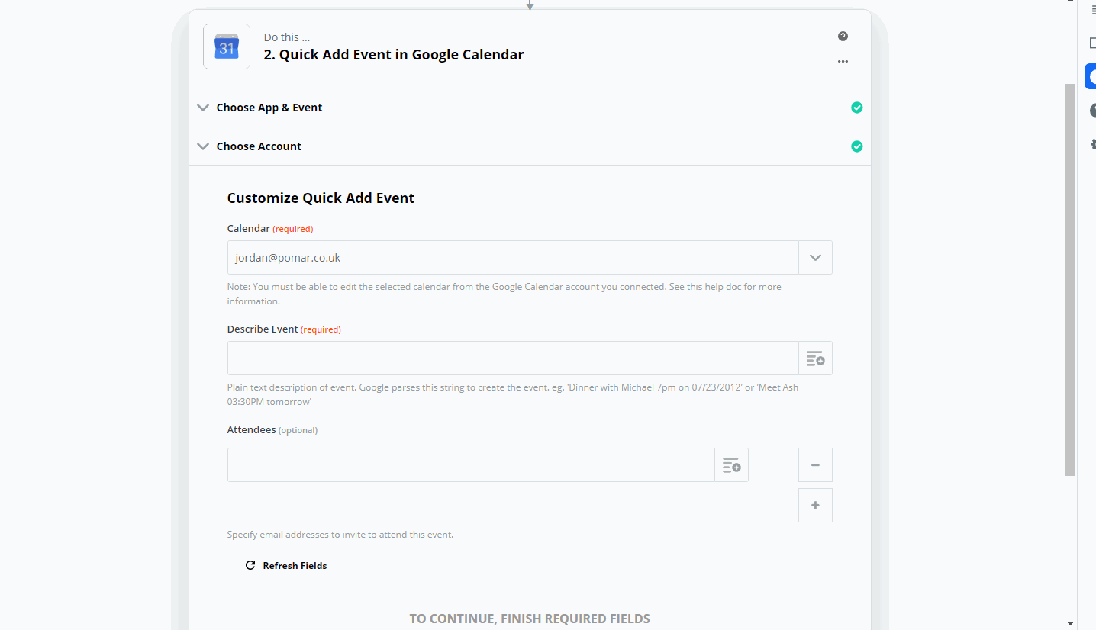Click the refresh arrow icon
Viewport: 1096px width, 630px height.
[x=250, y=566]
